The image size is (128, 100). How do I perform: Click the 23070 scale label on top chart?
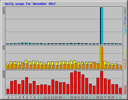[4, 11]
